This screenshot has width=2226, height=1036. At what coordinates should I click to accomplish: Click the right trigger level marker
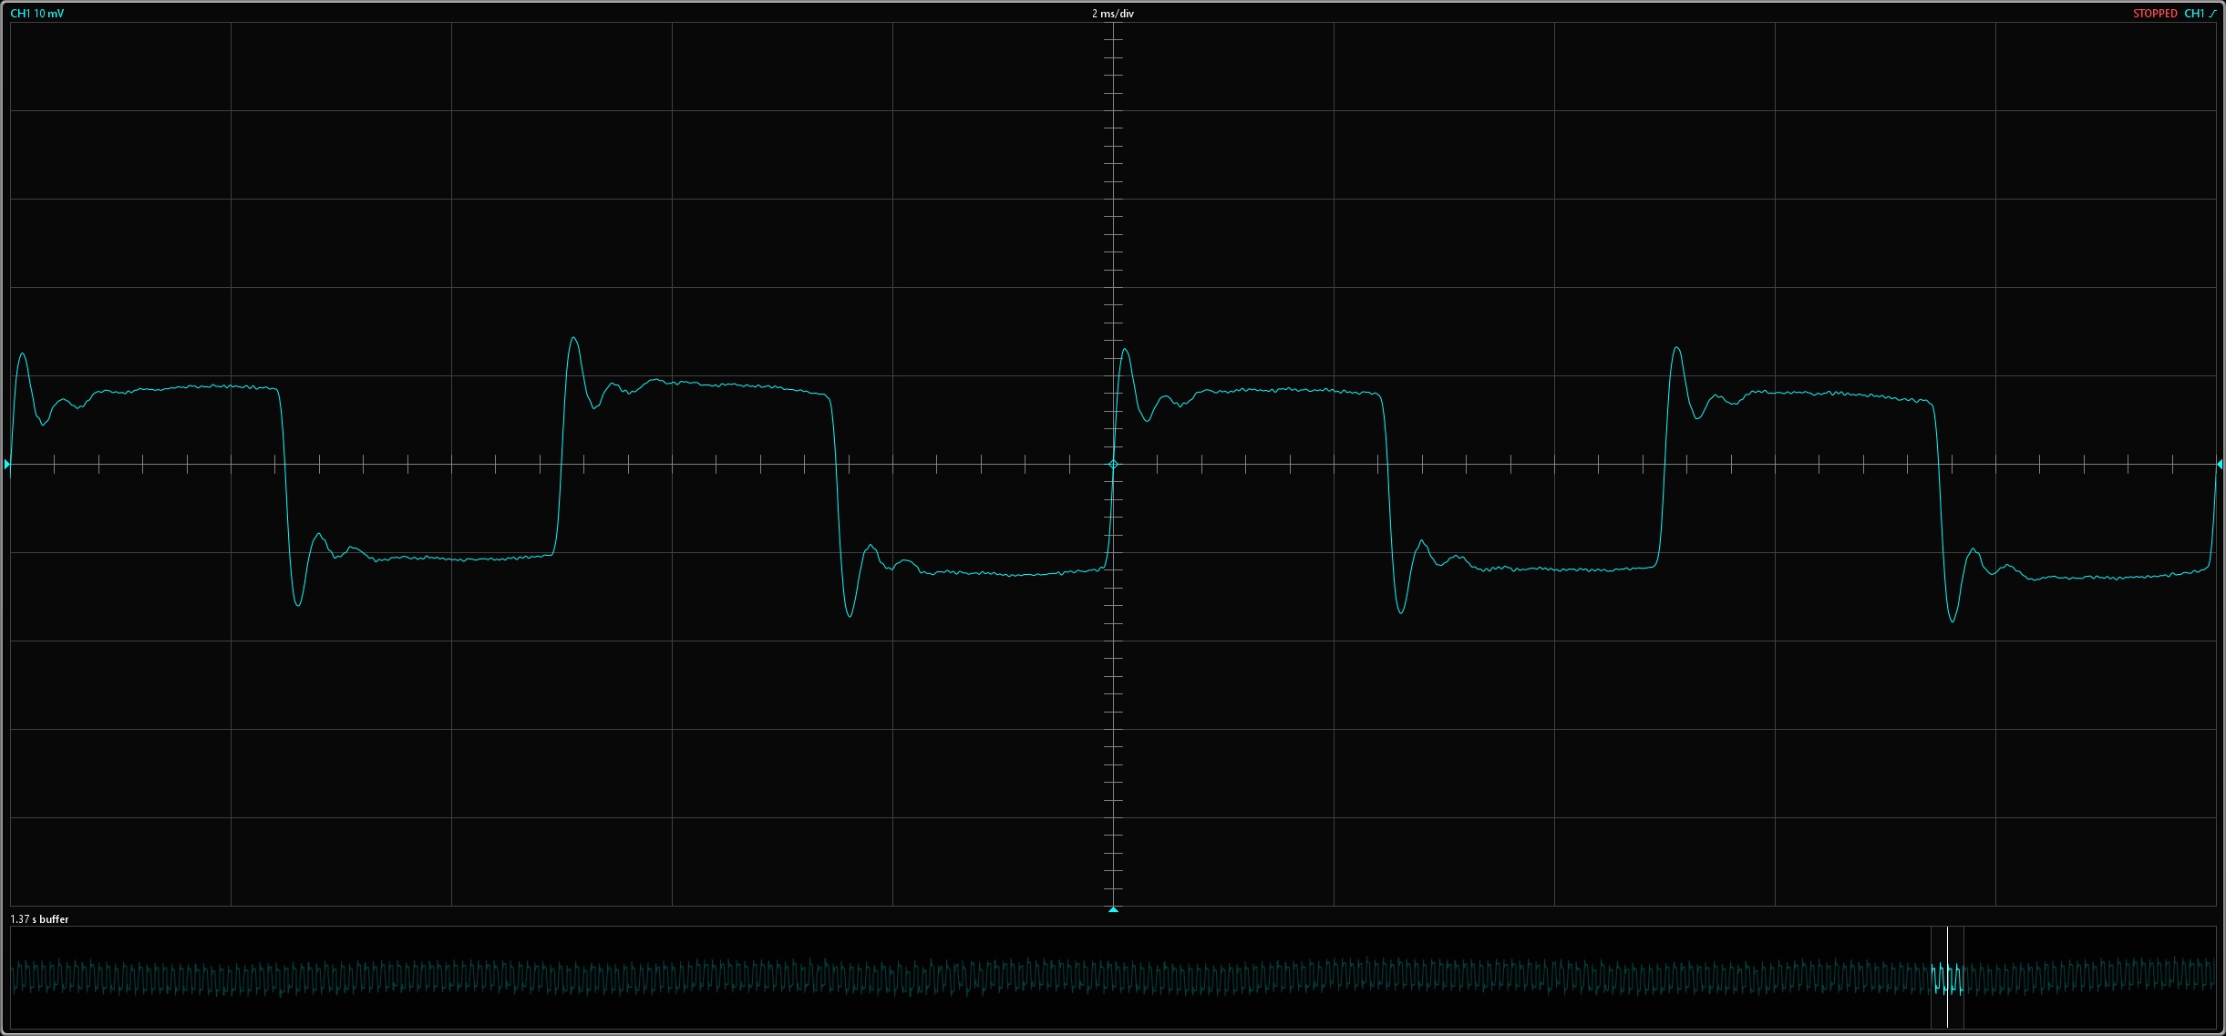(2220, 465)
